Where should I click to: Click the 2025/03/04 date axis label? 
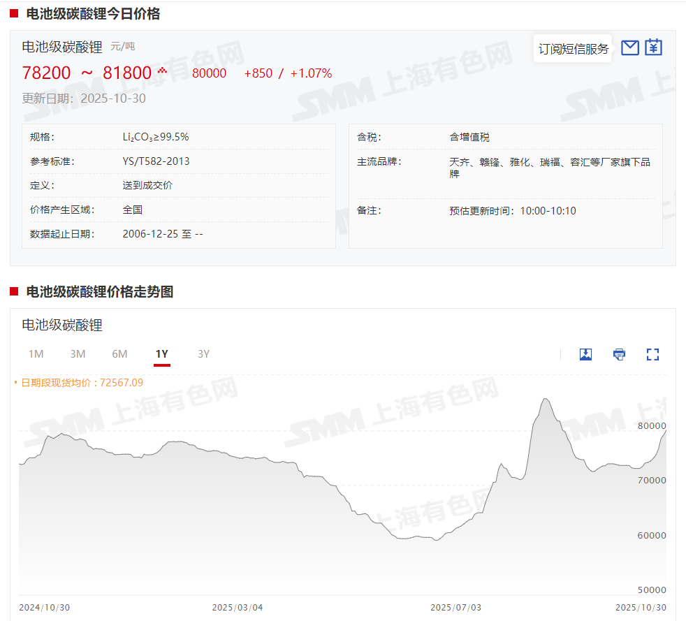click(x=238, y=607)
